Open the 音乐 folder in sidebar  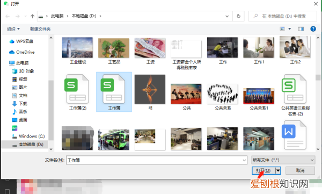click(20, 112)
